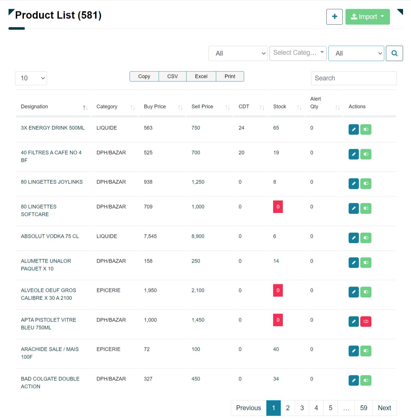The width and height of the screenshot is (411, 420).
Task: Export the table as Excel
Action: pos(201,76)
